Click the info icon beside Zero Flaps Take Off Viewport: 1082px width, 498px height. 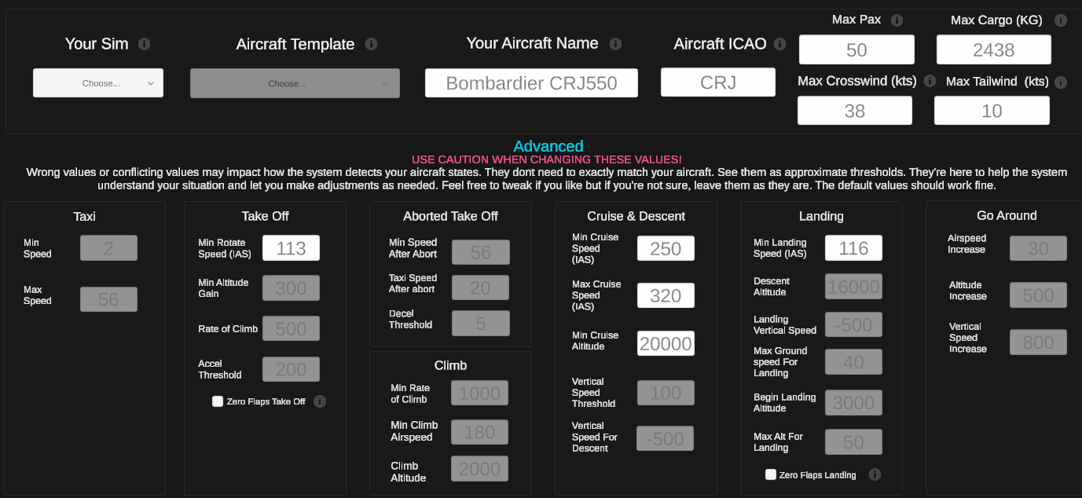point(320,401)
